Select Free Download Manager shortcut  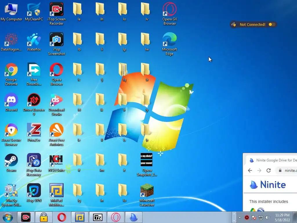point(34,74)
